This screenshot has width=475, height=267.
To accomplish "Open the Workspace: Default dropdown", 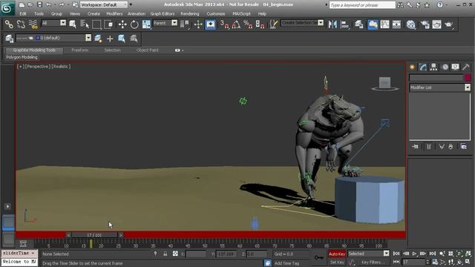I will coord(104,4).
